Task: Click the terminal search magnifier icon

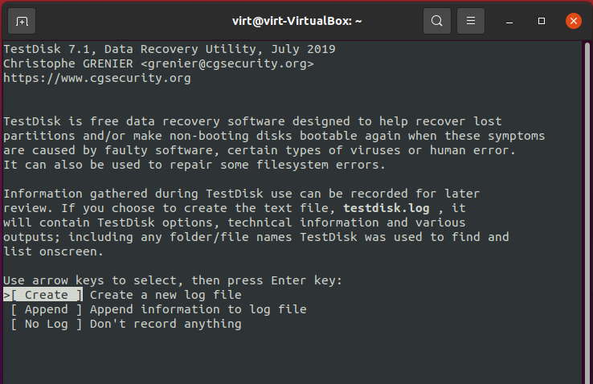Action: (437, 21)
